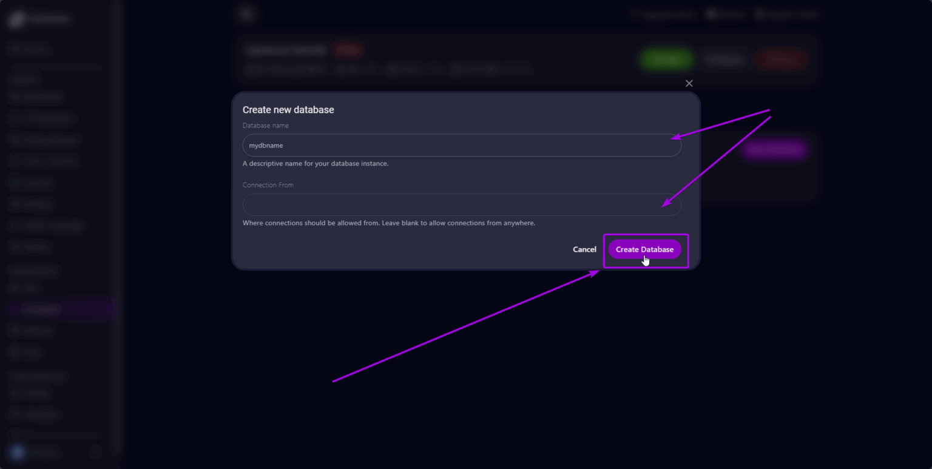Click the user avatar at bottom of sidebar

[x=18, y=453]
